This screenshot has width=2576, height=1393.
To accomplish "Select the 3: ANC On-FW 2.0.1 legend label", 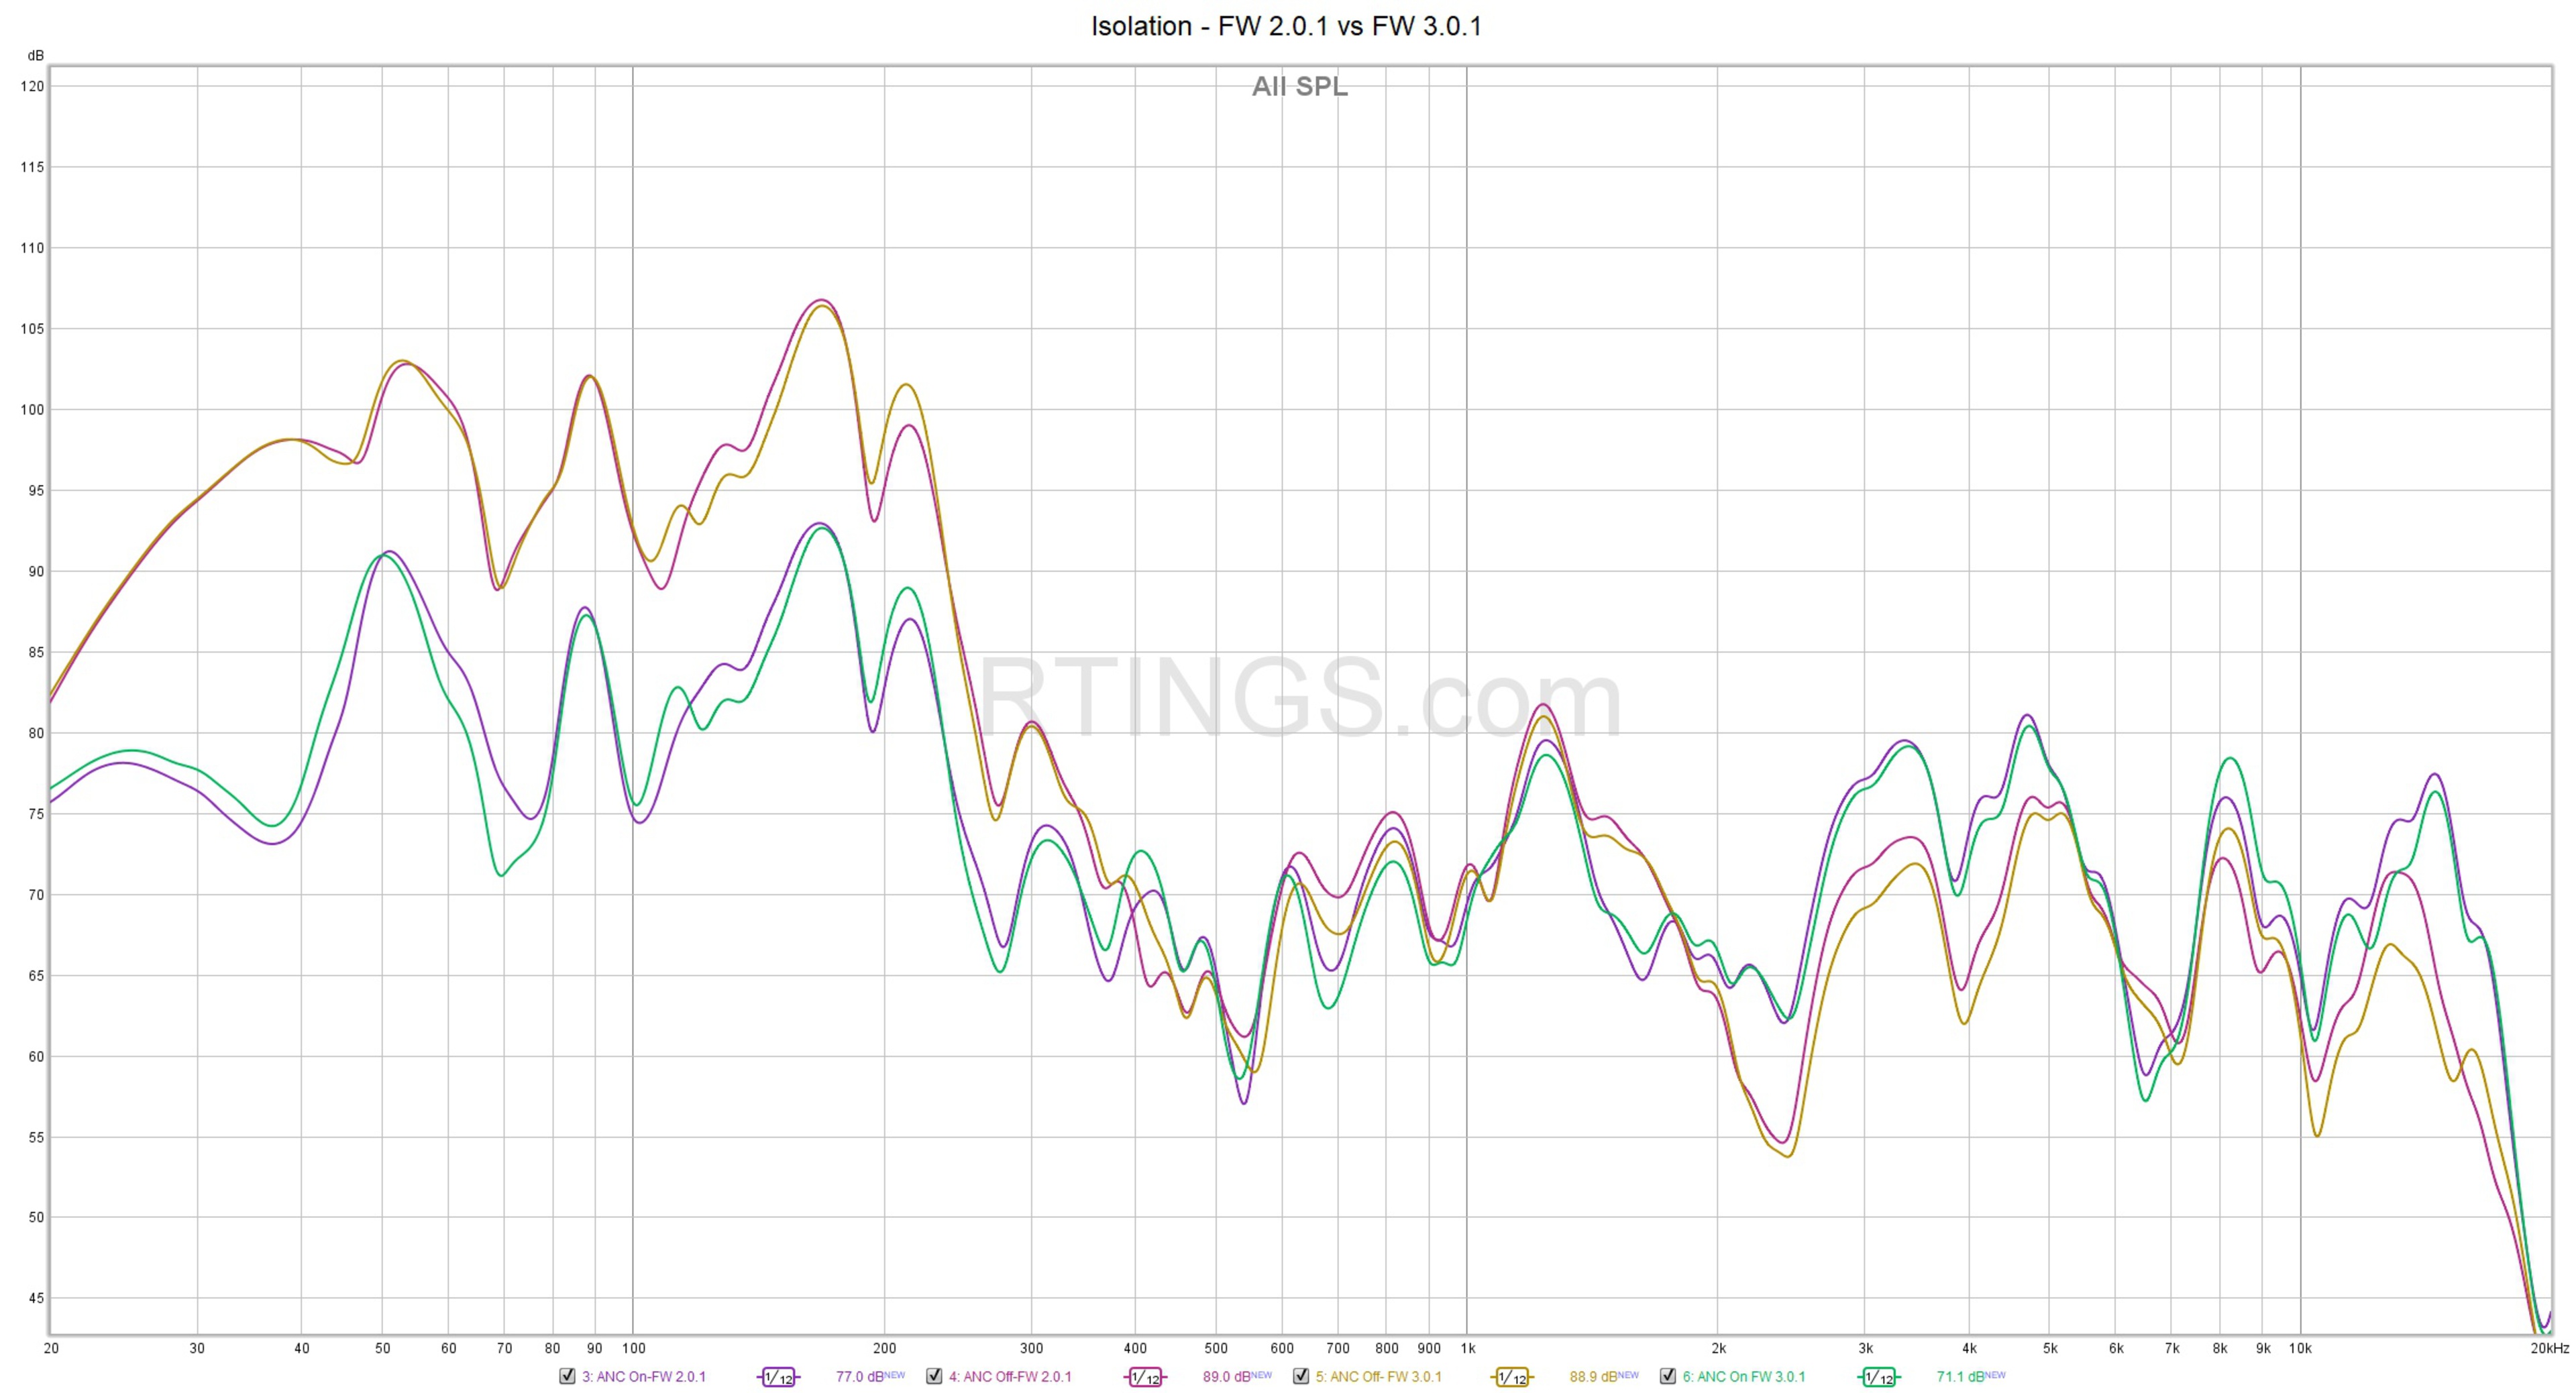I will click(x=644, y=1377).
